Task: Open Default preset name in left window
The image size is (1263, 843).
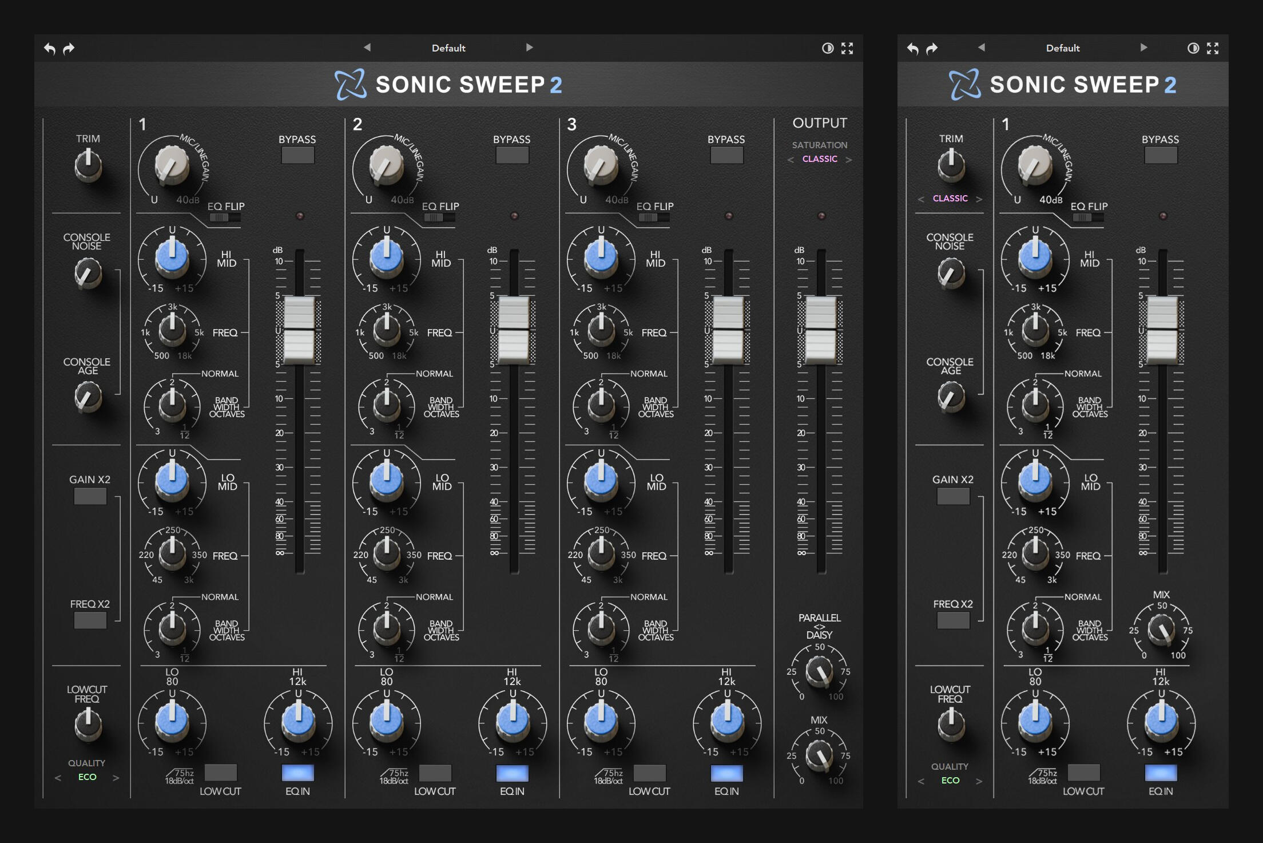Action: tap(448, 48)
